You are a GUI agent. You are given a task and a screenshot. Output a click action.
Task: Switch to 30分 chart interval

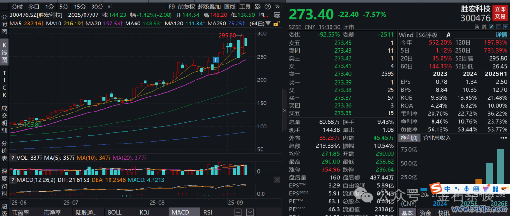(97, 7)
